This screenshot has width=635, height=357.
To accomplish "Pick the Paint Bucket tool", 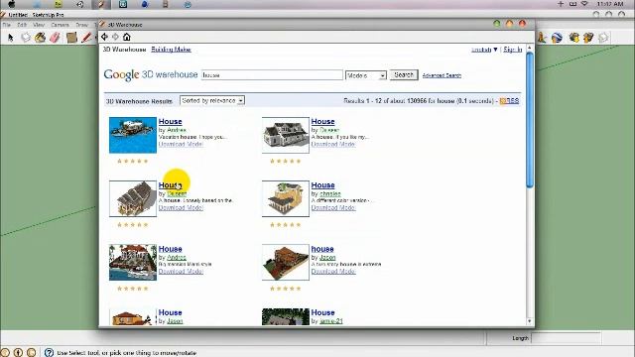I will point(40,38).
